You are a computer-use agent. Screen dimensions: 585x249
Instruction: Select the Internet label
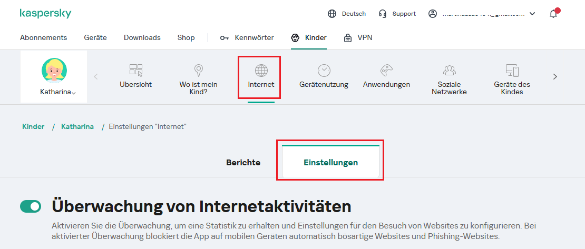(261, 85)
